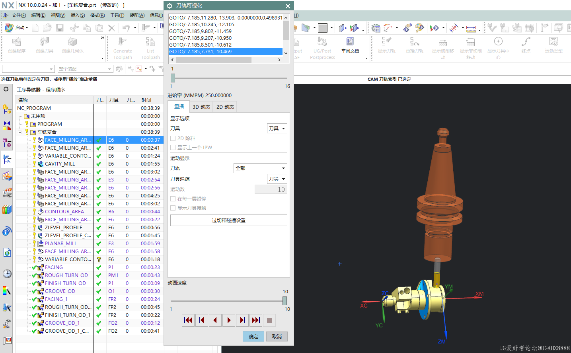This screenshot has width=571, height=353.
Task: Click the Save icon in top toolbar
Action: (60, 27)
